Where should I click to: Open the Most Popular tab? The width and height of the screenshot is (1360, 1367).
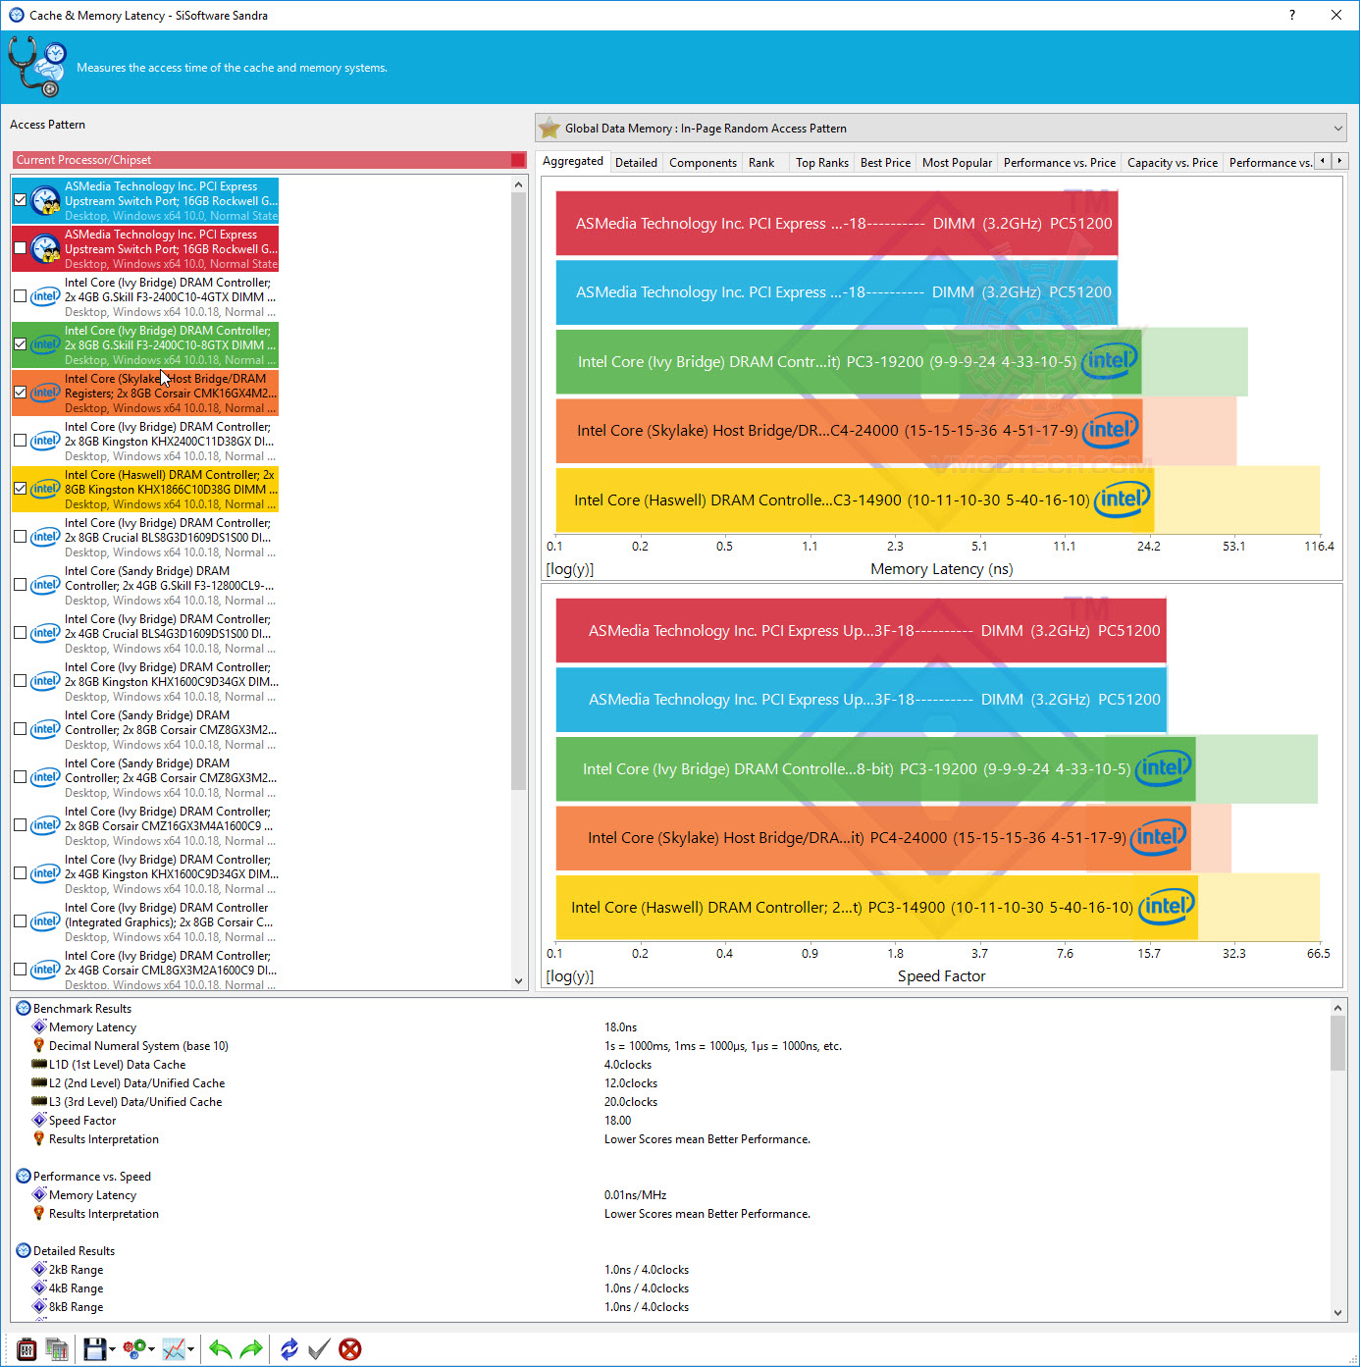(957, 163)
